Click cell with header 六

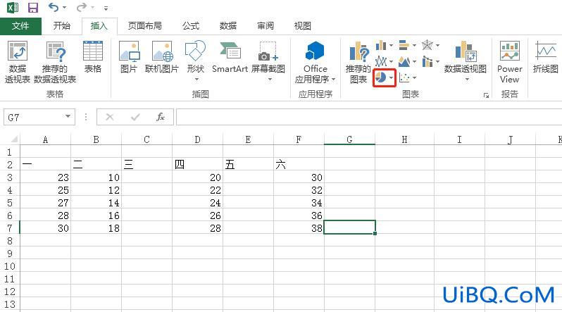(x=299, y=165)
